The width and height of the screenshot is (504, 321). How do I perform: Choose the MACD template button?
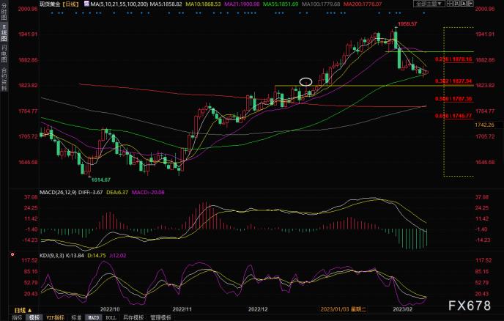(94, 318)
